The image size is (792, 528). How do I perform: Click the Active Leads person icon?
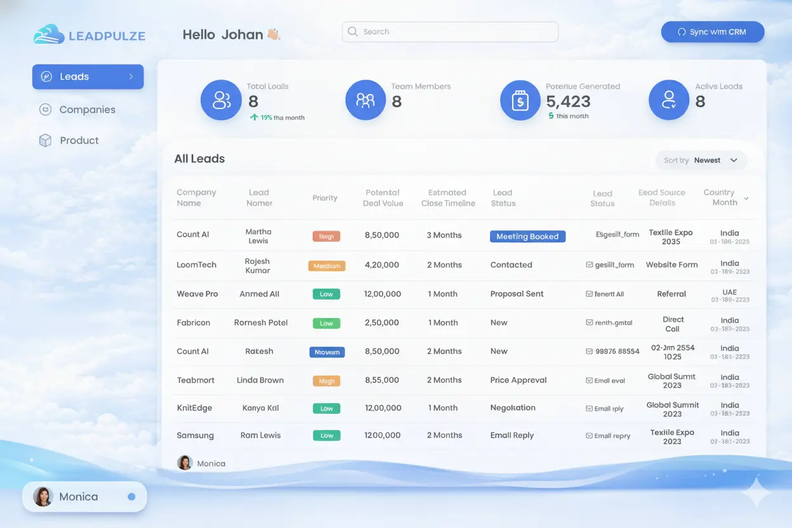click(669, 100)
